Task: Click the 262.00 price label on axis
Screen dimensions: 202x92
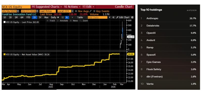Action: coord(131,37)
